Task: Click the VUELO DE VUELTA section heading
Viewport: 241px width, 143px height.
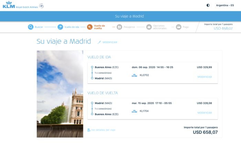Action: (x=103, y=93)
